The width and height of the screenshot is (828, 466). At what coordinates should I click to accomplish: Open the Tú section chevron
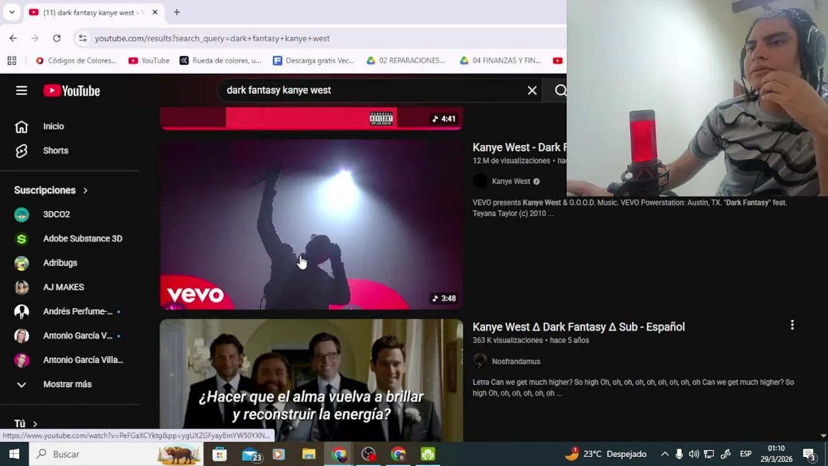(35, 424)
